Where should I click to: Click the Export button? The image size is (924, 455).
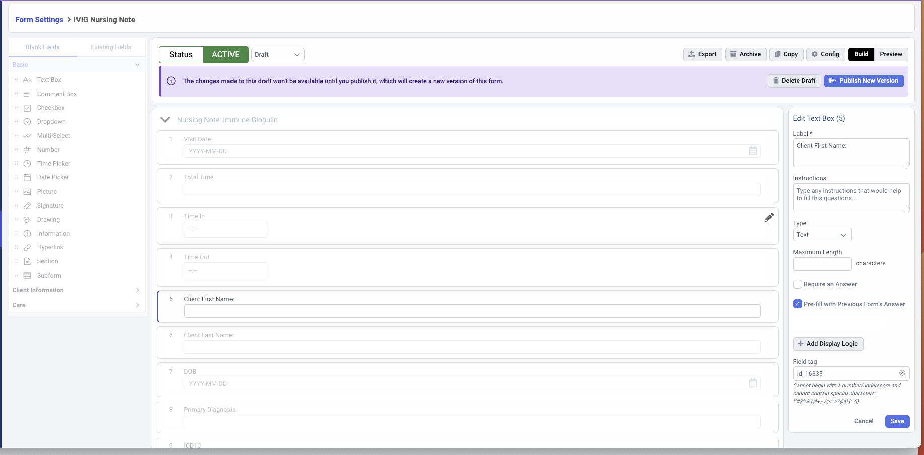click(x=703, y=54)
